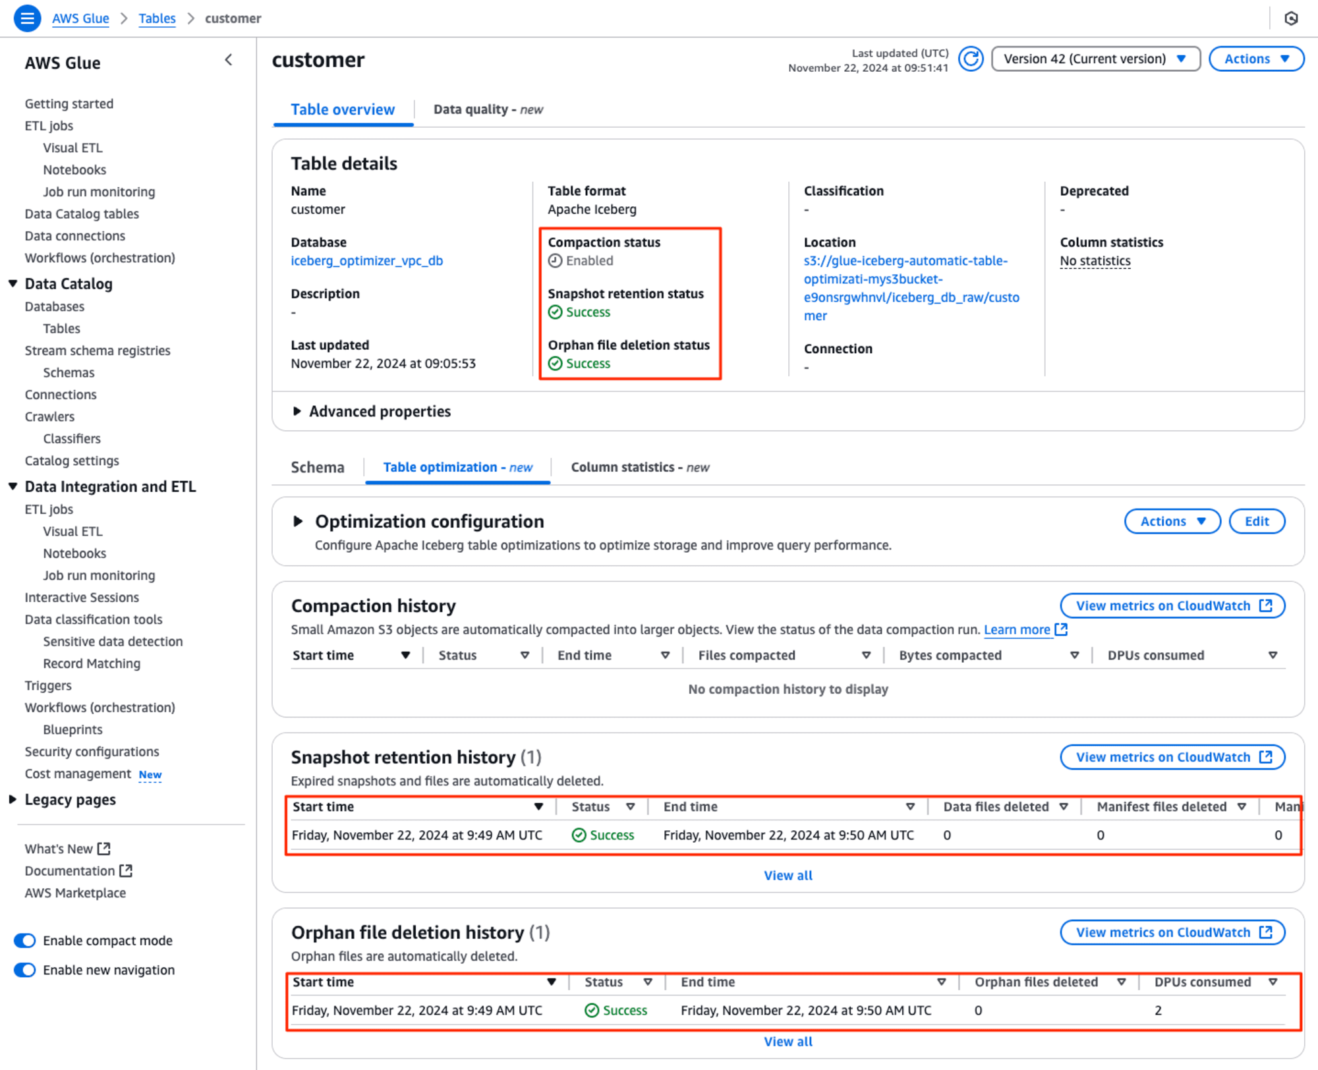Sort Snapshot retention history by End time
This screenshot has height=1070, width=1318.
pyautogui.click(x=910, y=806)
